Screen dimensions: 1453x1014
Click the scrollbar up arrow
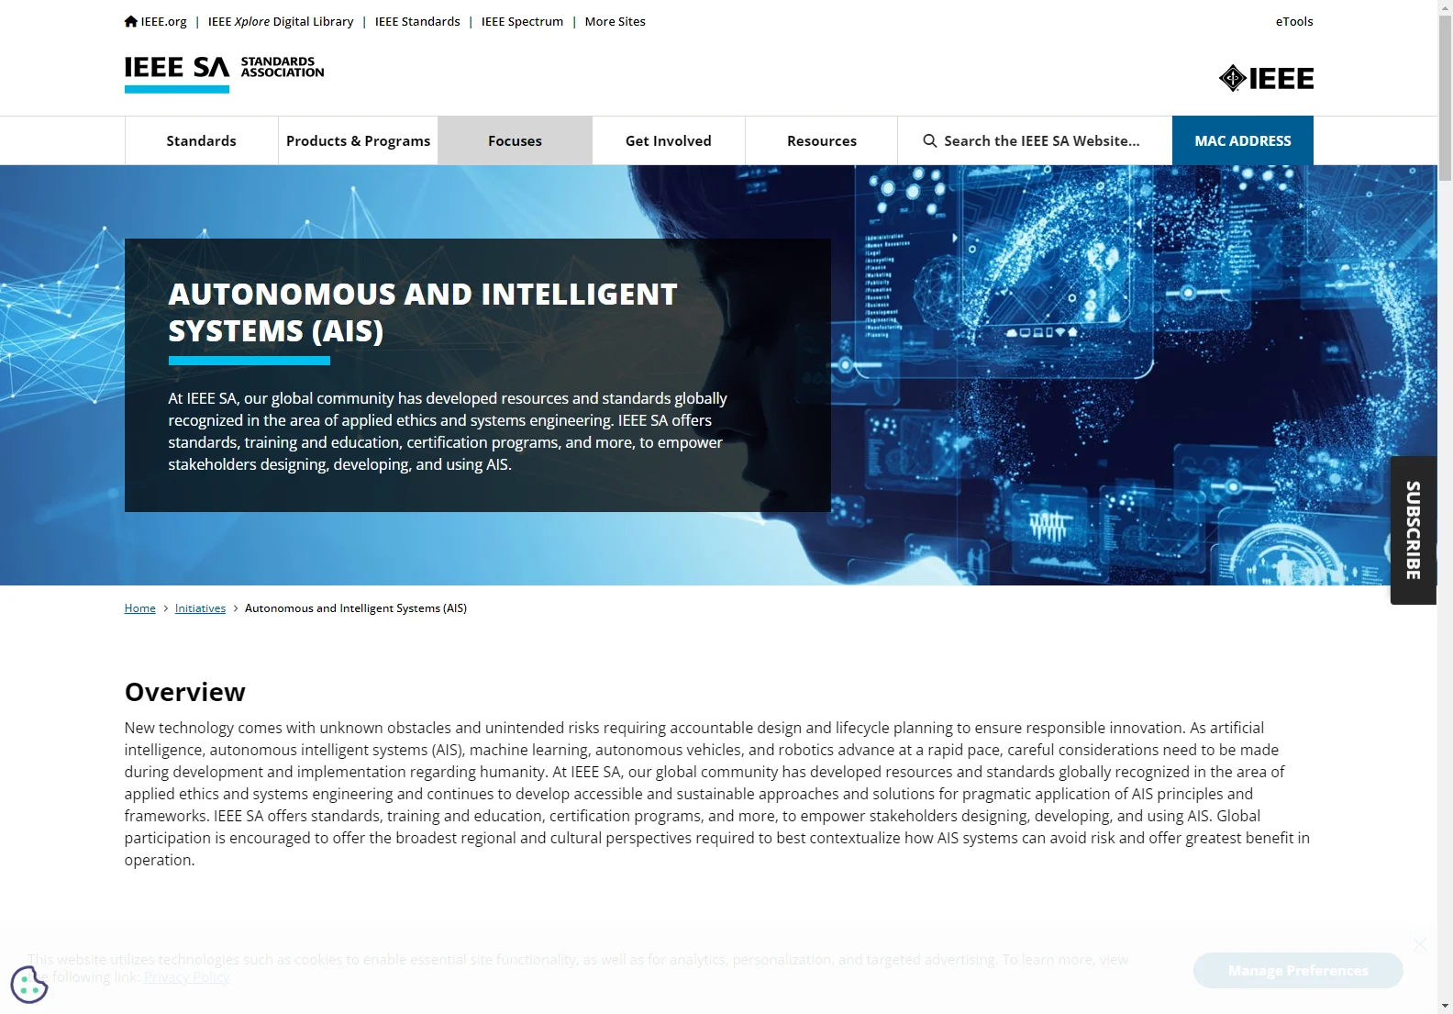pos(1446,6)
